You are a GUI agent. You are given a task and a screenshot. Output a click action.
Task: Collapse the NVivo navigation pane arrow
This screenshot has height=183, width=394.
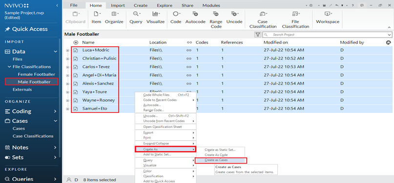[x=57, y=5]
